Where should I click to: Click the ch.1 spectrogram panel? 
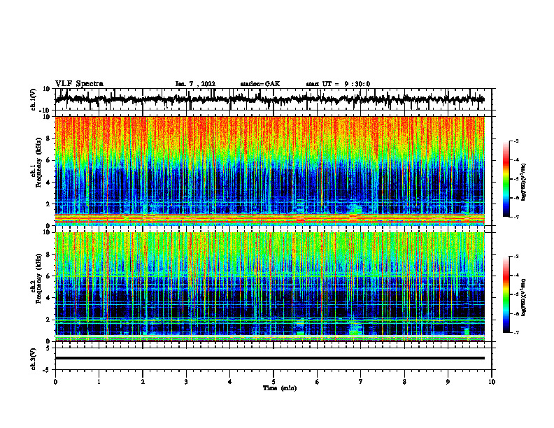coord(270,171)
